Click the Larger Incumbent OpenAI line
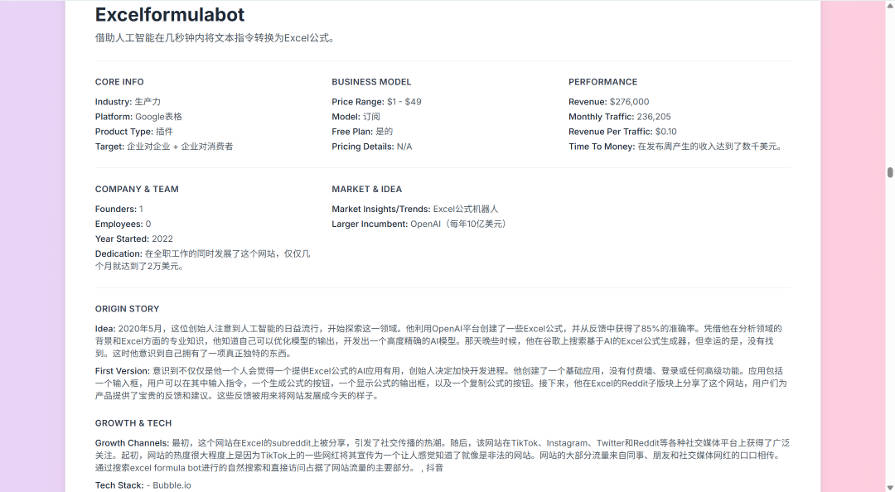The image size is (895, 492). point(419,224)
